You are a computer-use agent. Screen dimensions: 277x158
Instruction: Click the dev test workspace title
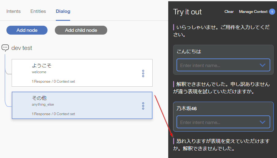[x=22, y=48]
